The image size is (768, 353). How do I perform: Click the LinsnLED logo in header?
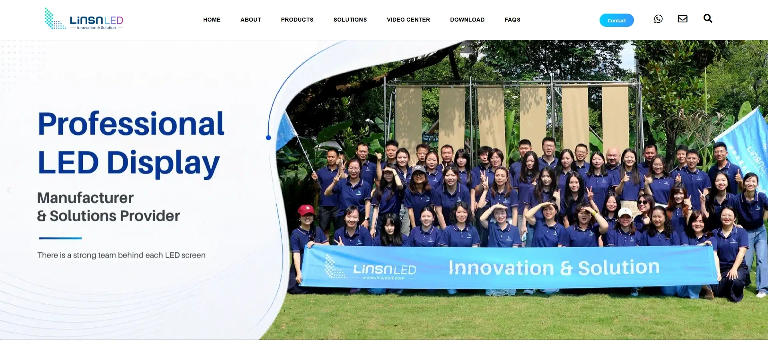84,19
